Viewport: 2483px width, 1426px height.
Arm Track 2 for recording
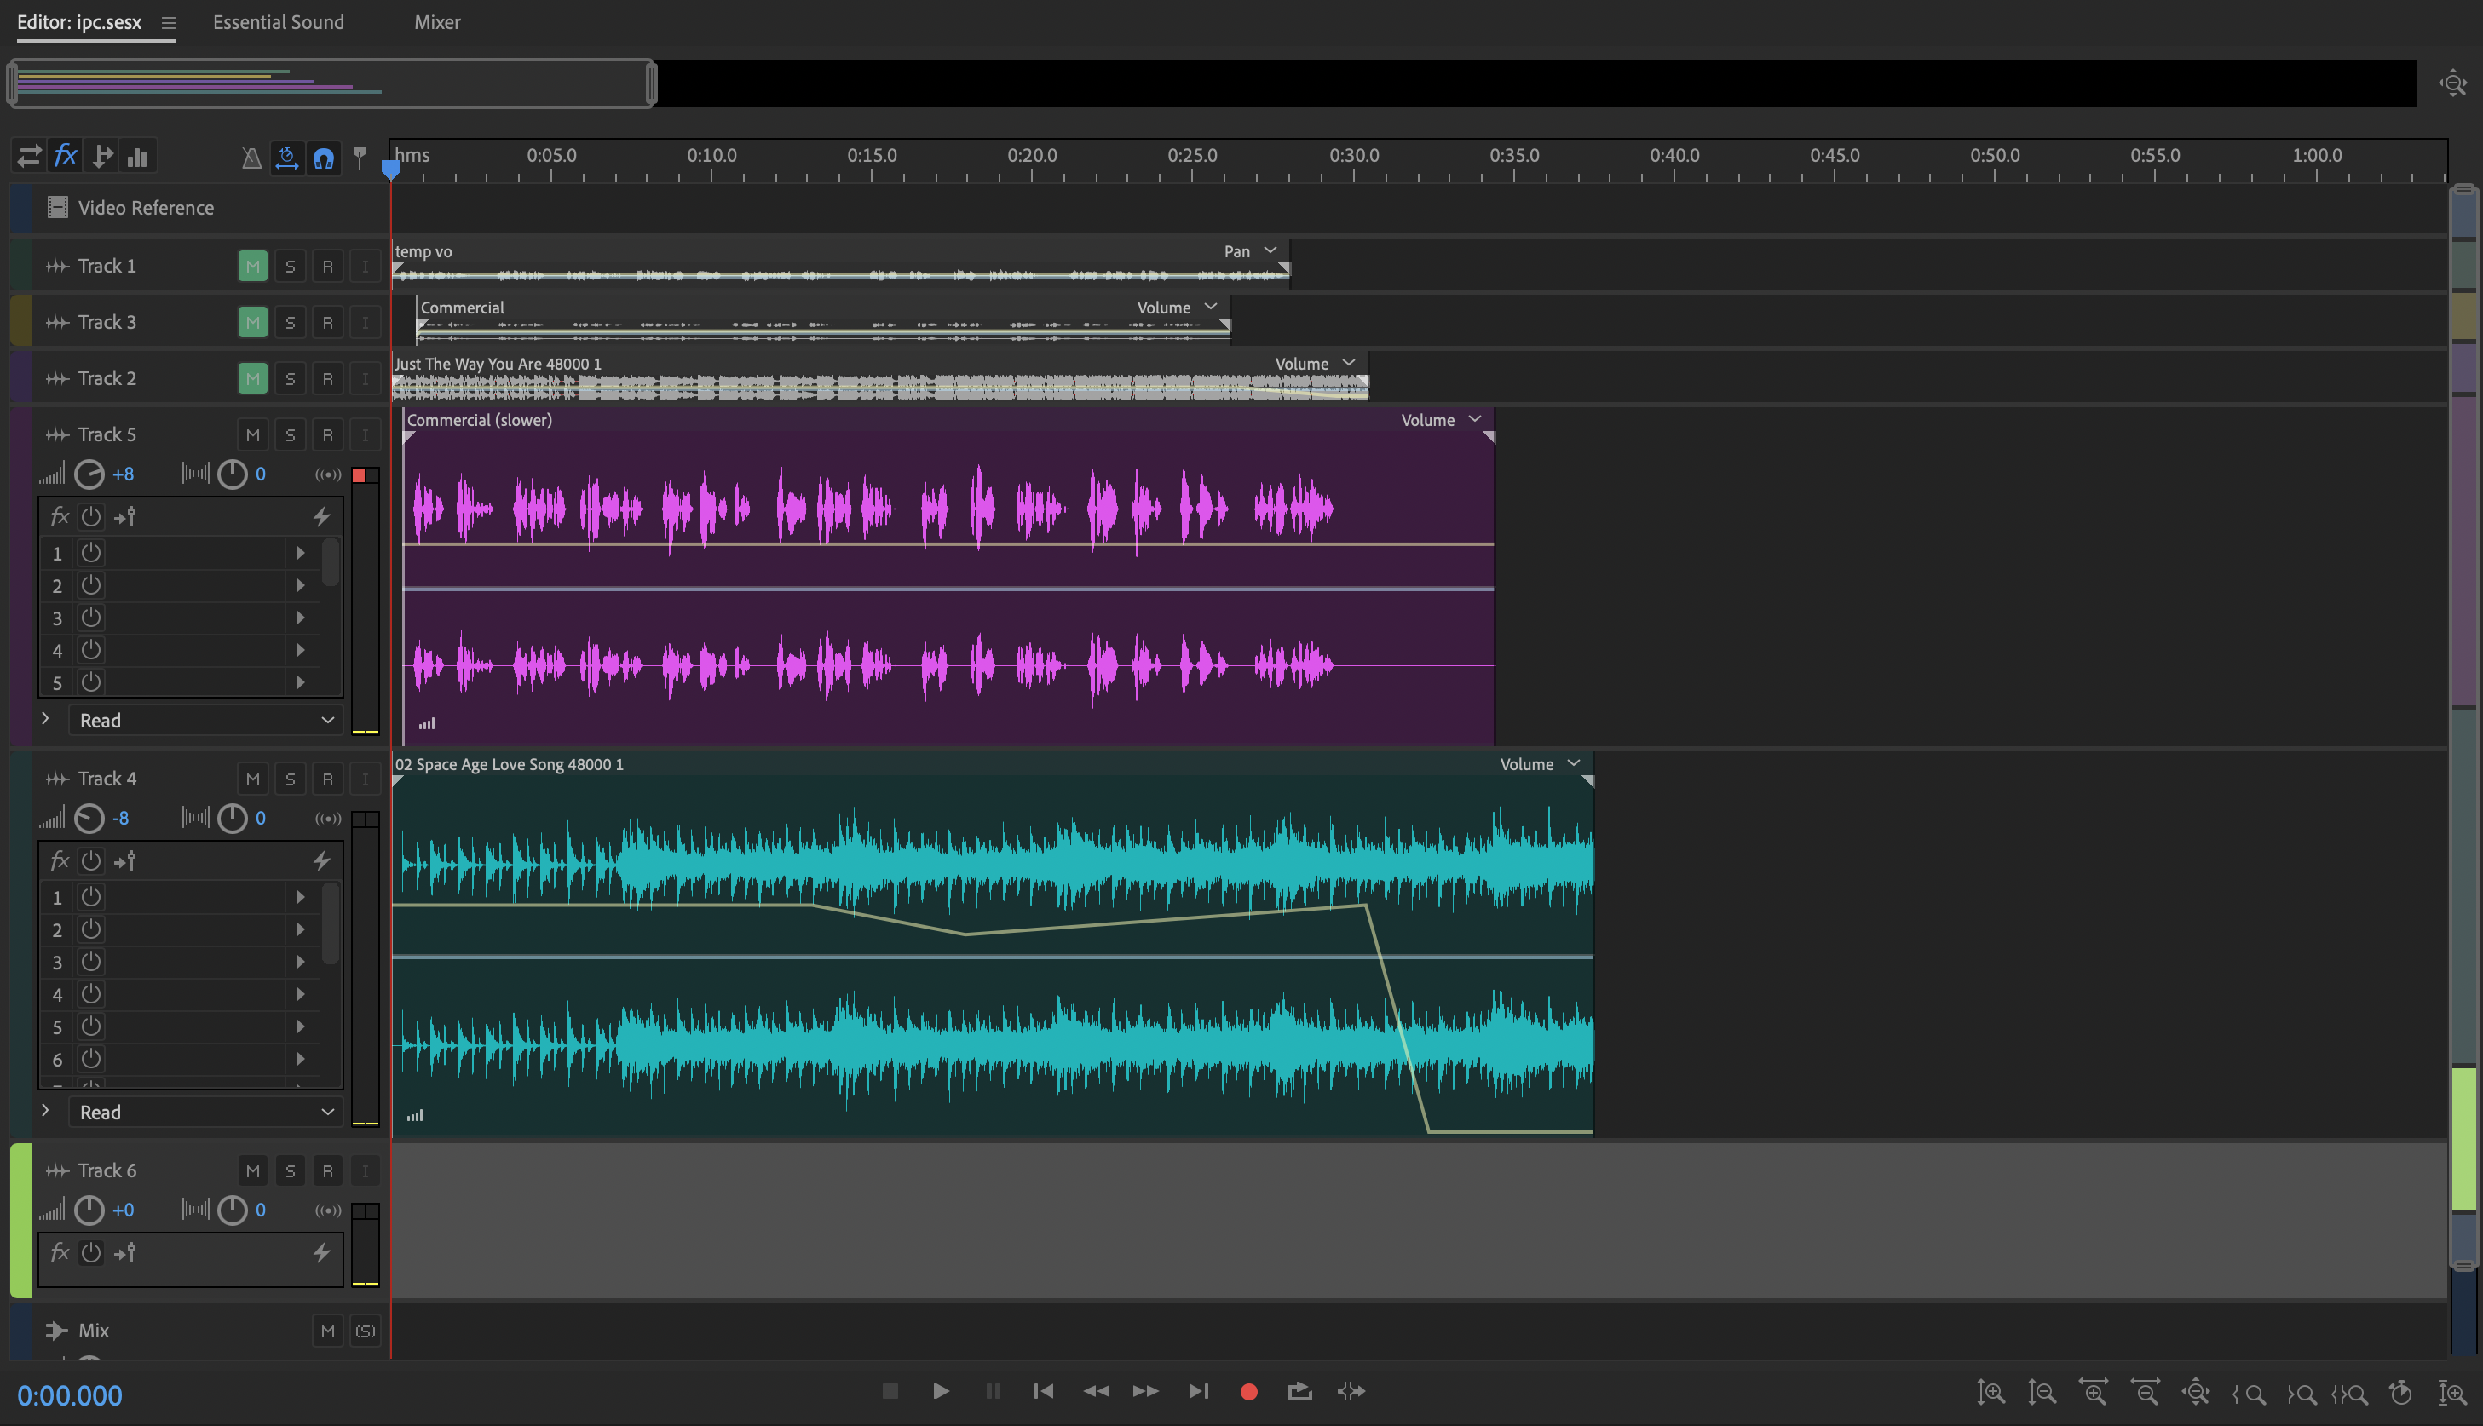pos(327,378)
